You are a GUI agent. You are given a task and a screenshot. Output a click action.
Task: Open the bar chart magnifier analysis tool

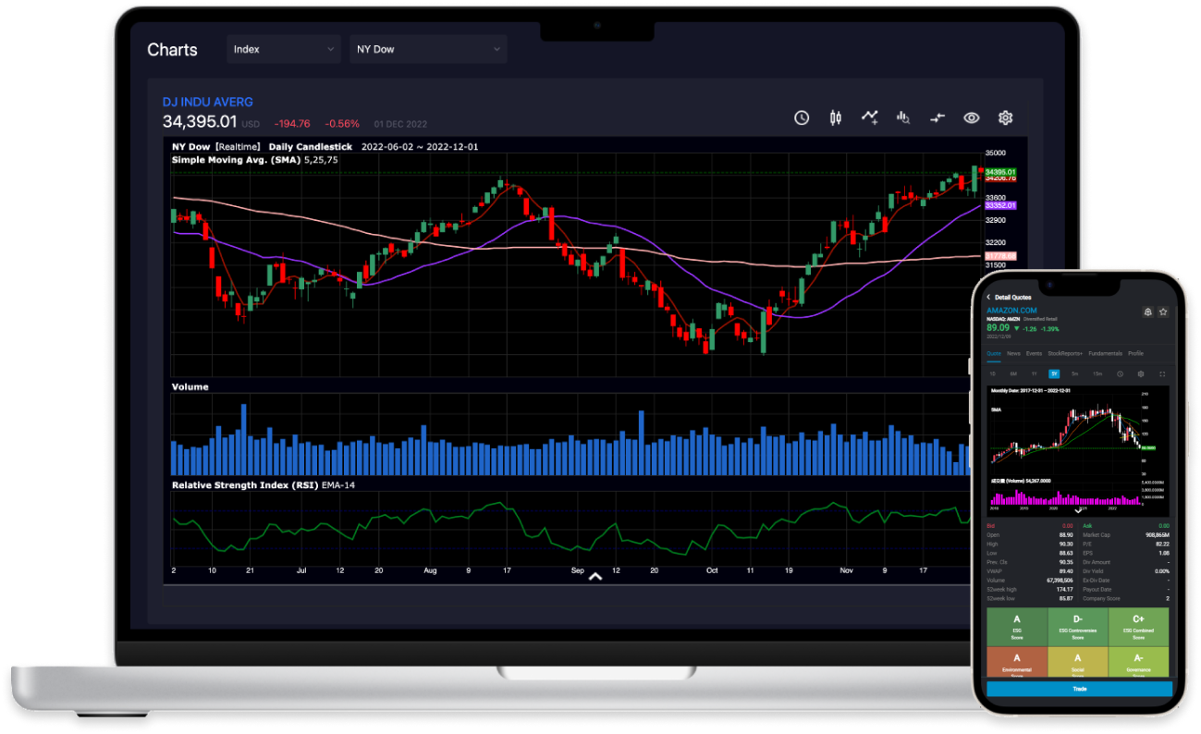click(903, 117)
